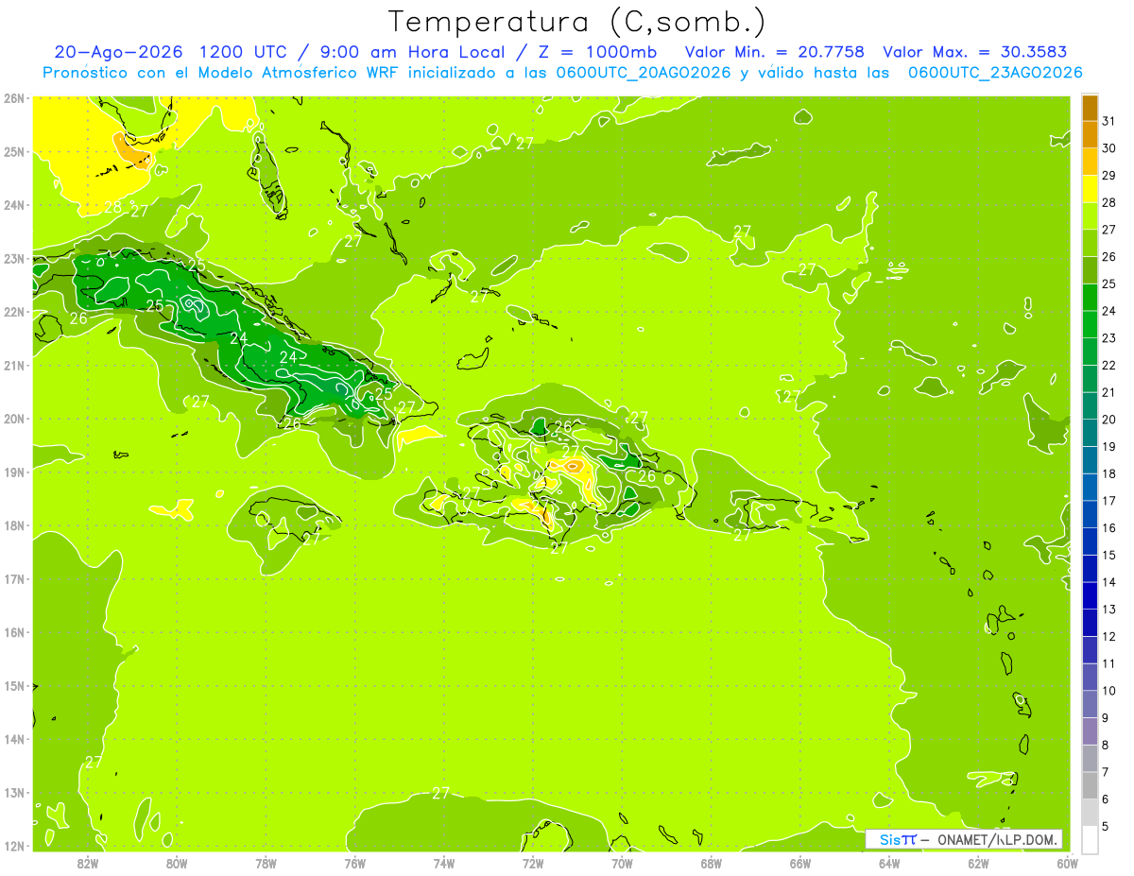1134x876 pixels.
Task: Click the latitude label 19N
Action: point(14,472)
